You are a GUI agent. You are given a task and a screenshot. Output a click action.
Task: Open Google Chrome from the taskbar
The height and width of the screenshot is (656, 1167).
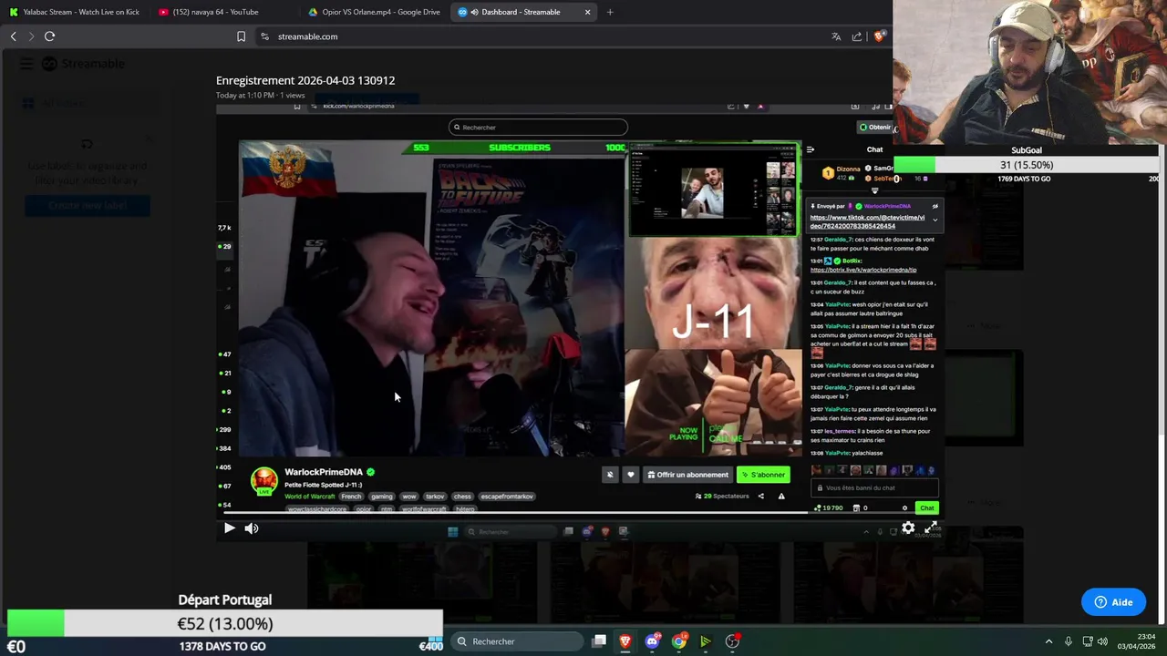[x=679, y=641]
